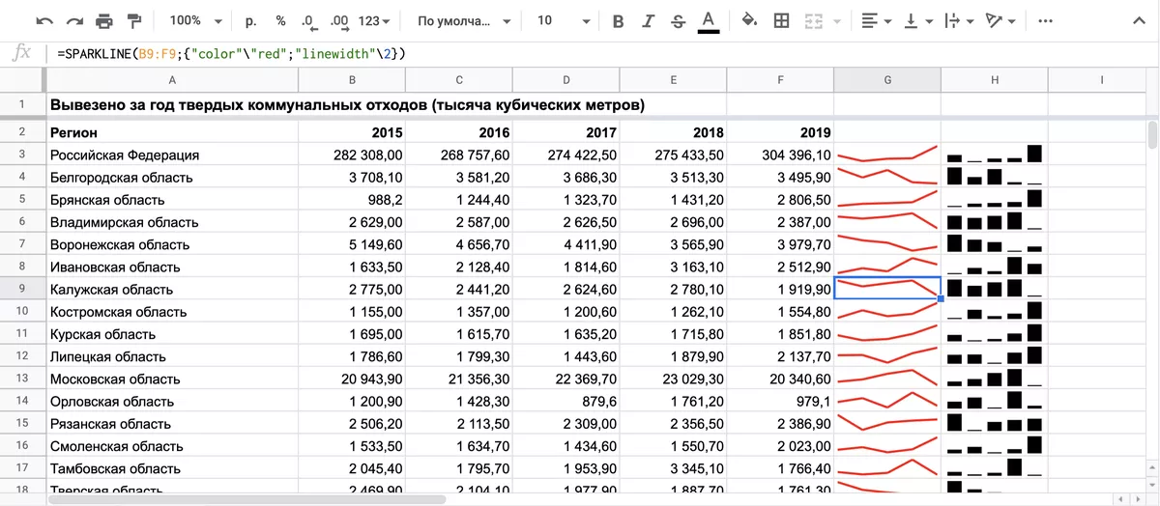Toggle strikethrough formatting
This screenshot has height=506, width=1160.
[x=678, y=20]
